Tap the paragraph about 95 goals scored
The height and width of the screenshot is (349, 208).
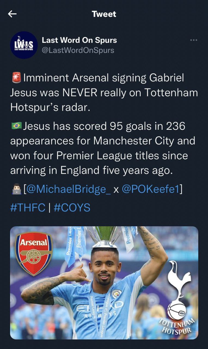(104, 148)
